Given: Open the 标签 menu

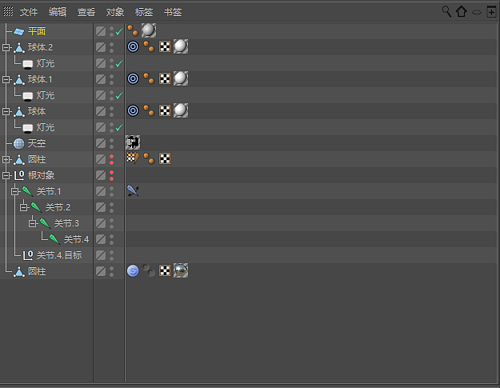Looking at the screenshot, I should [144, 13].
